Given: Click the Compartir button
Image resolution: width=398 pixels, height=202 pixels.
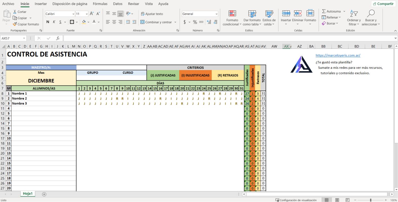Looking at the screenshot, I should 383,4.
